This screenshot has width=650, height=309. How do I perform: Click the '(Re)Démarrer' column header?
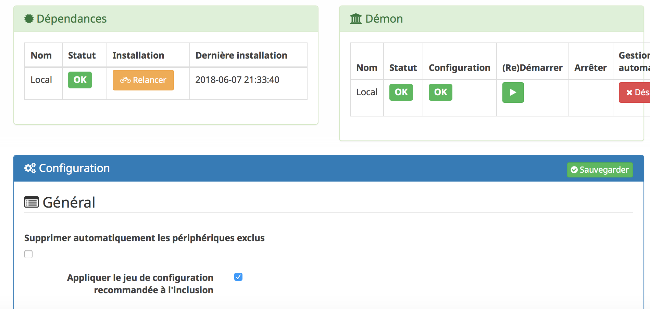tap(532, 68)
